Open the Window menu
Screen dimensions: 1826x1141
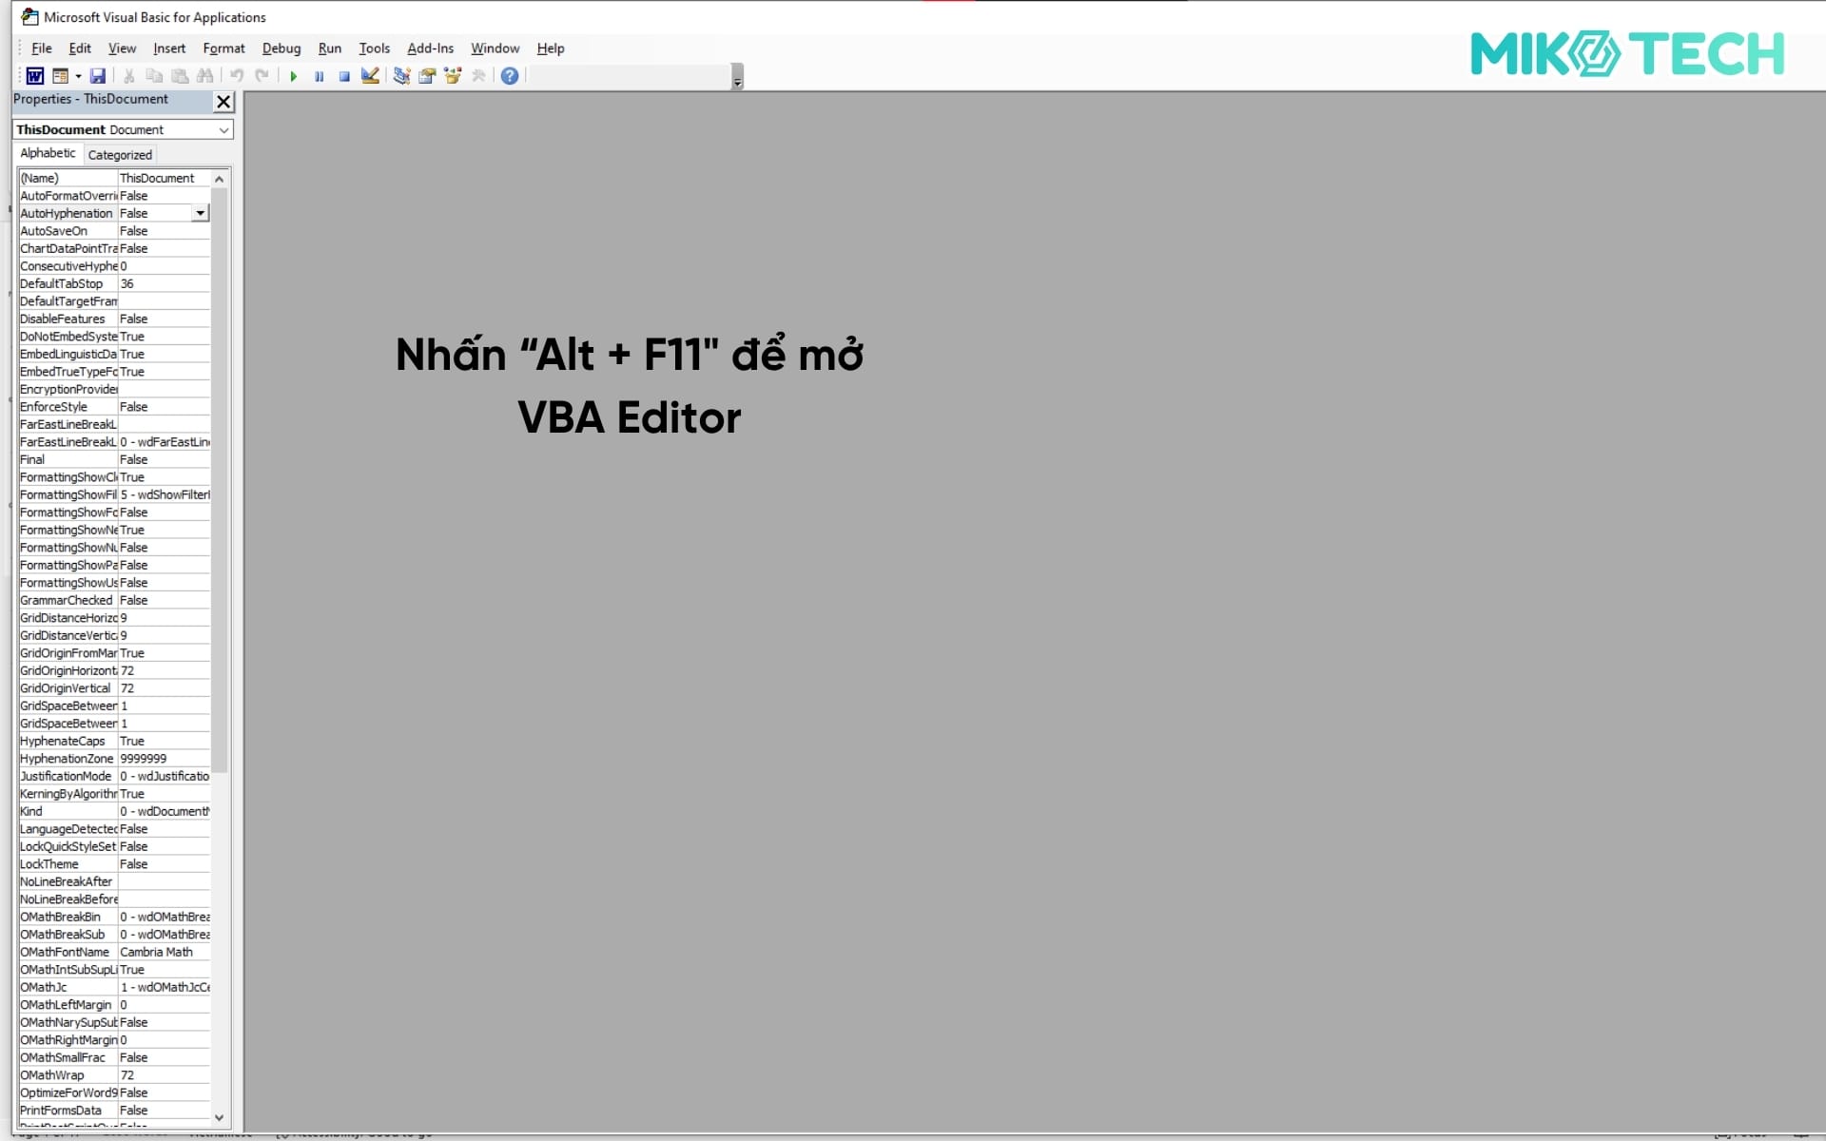pos(495,48)
